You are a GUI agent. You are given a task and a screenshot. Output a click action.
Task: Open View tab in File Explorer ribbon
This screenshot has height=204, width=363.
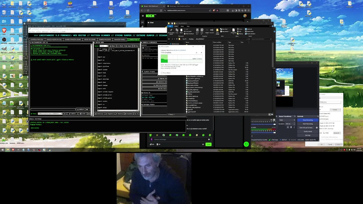click(188, 26)
